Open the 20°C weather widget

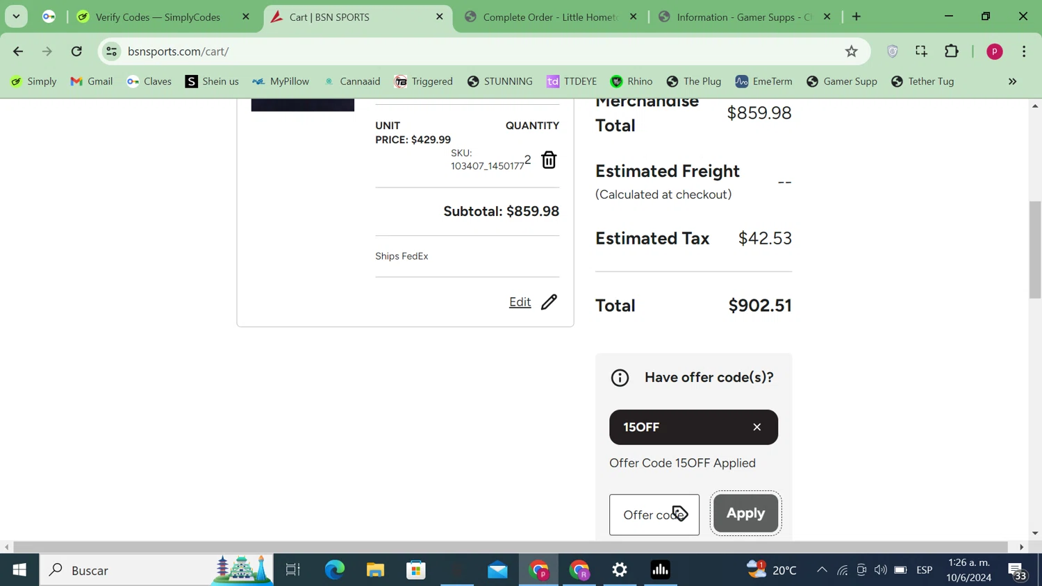[771, 570]
